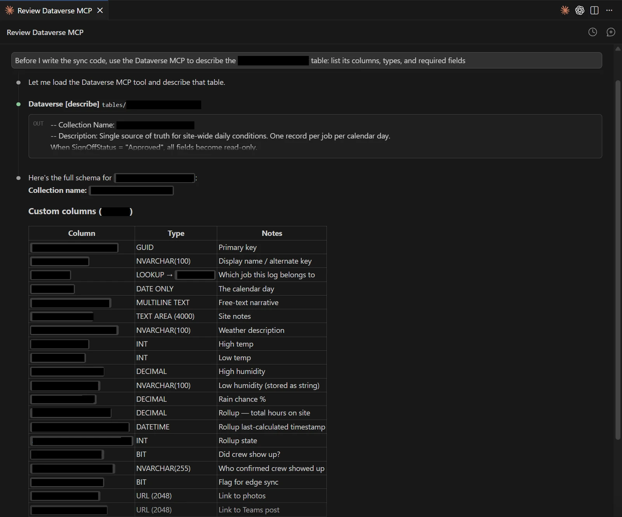Select the Review Dataverse MCP tab
Image resolution: width=622 pixels, height=517 pixels.
tap(54, 10)
